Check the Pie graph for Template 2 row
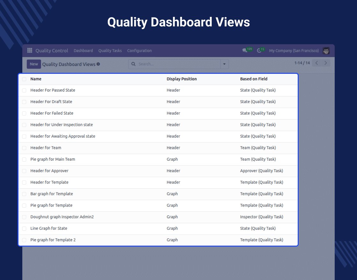Image resolution: width=357 pixels, height=280 pixels. 24,240
